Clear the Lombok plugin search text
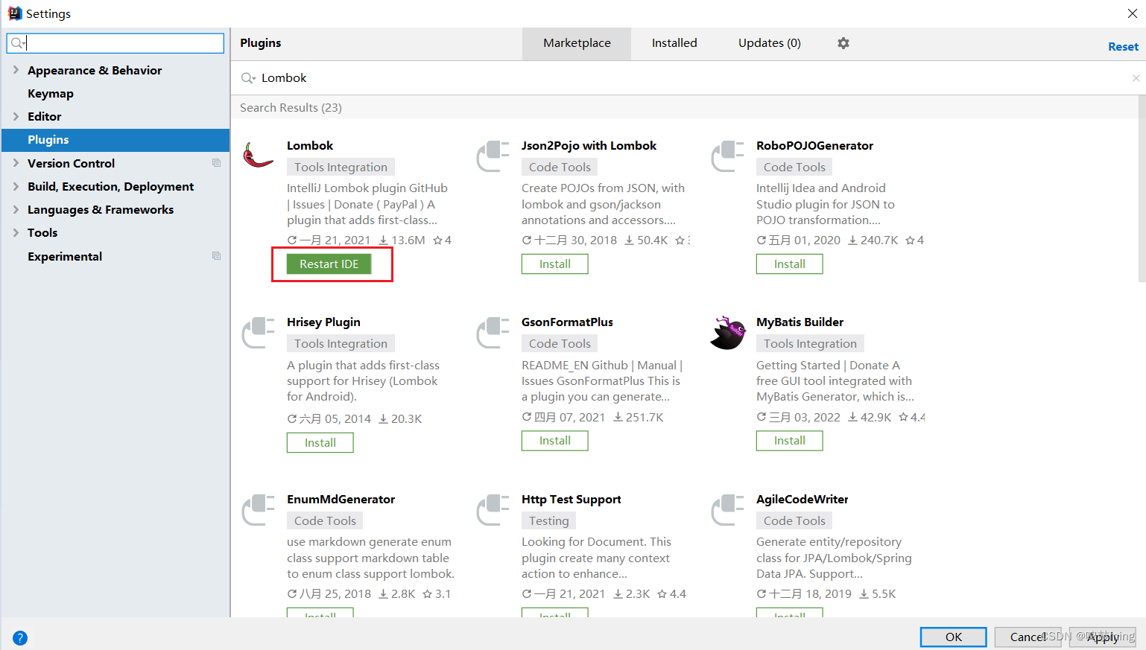Image resolution: width=1146 pixels, height=650 pixels. [1136, 78]
